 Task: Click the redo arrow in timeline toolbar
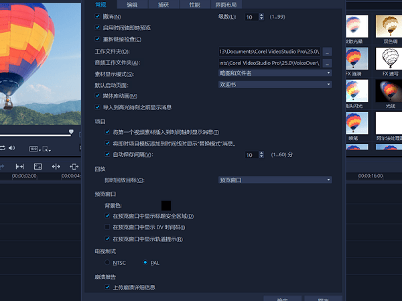[2, 167]
